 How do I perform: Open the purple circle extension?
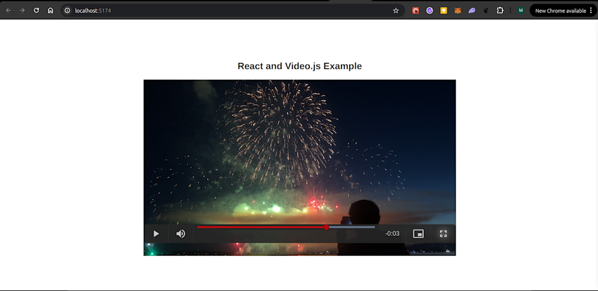pos(430,11)
